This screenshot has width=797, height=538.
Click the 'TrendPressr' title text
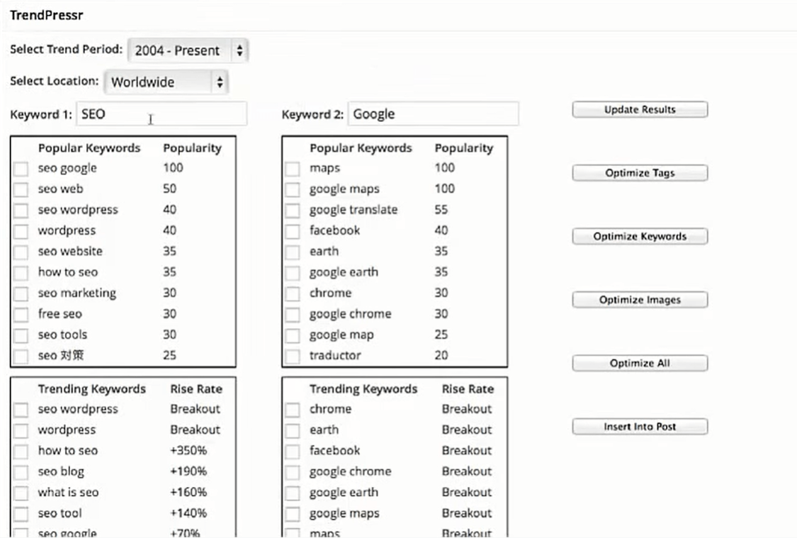pyautogui.click(x=46, y=16)
